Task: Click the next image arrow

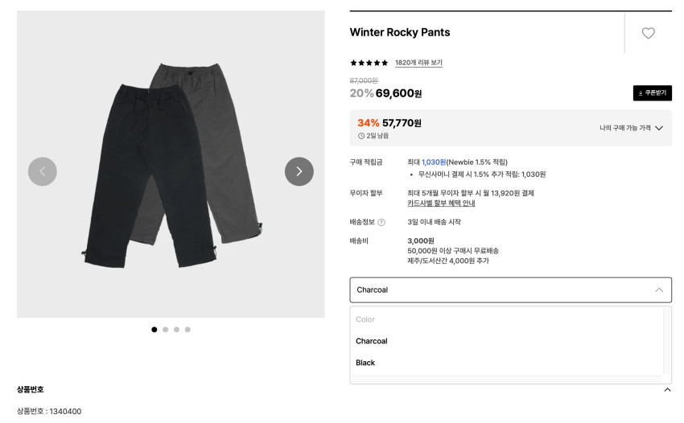Action: click(299, 171)
